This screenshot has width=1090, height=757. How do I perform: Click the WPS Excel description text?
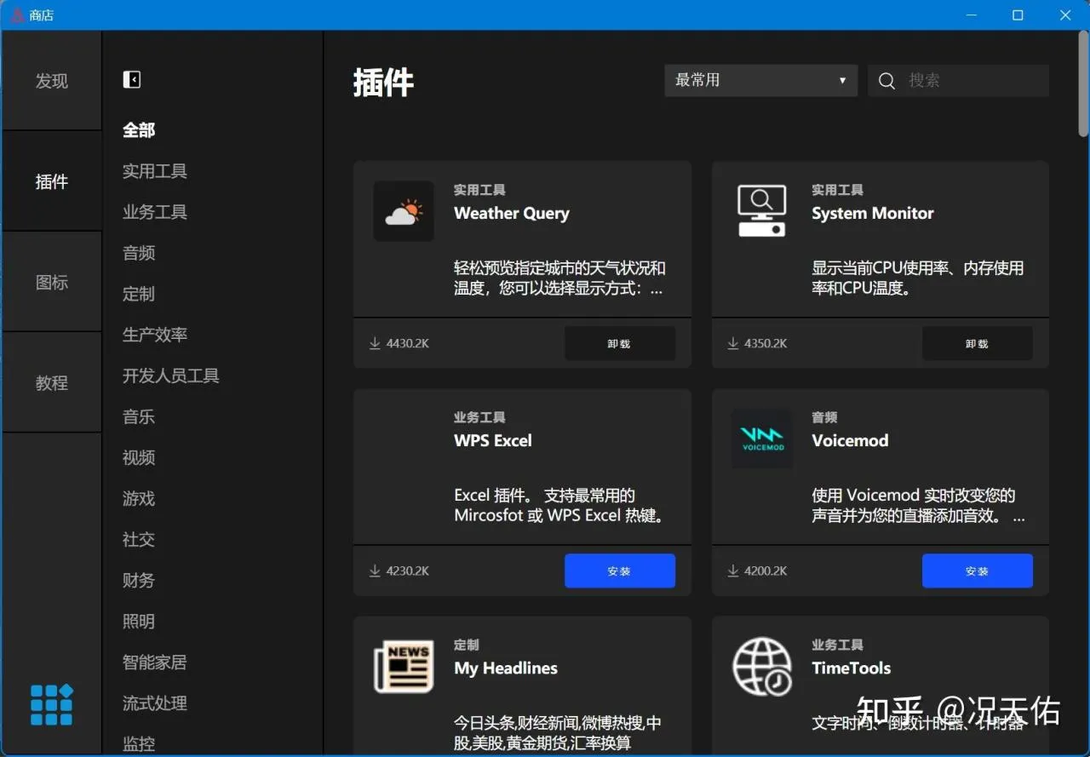[559, 506]
